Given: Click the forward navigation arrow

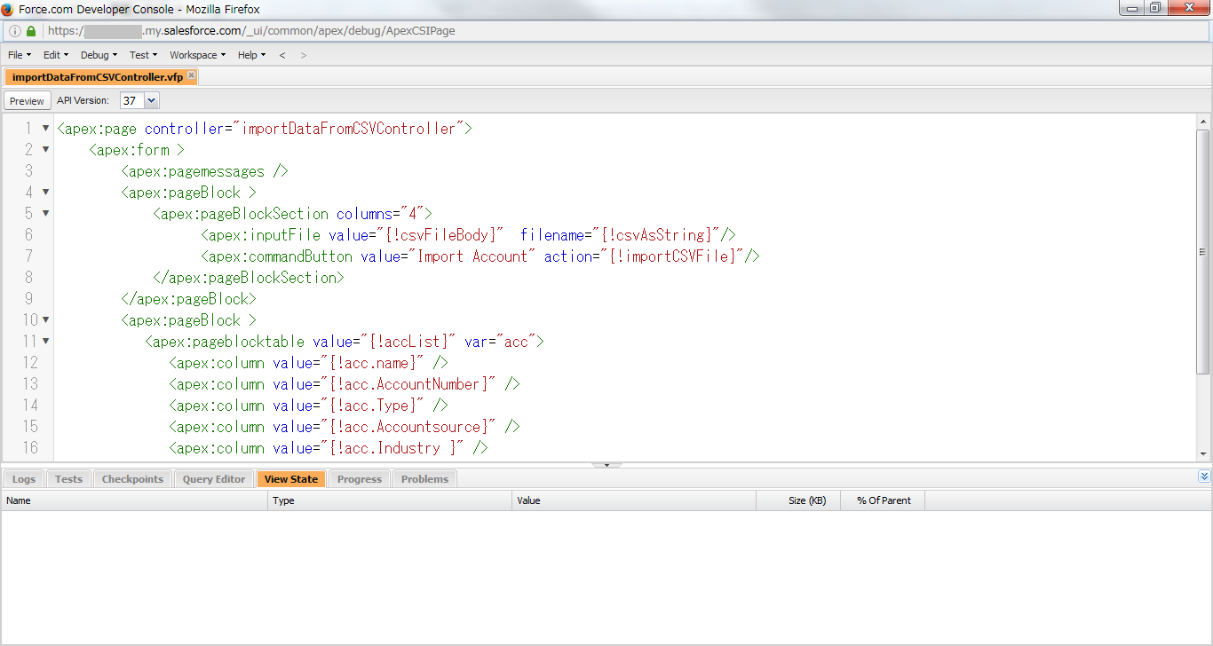Looking at the screenshot, I should [x=304, y=55].
